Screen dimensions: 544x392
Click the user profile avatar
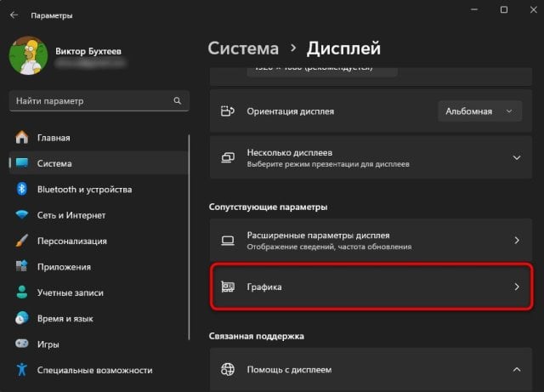[x=29, y=55]
